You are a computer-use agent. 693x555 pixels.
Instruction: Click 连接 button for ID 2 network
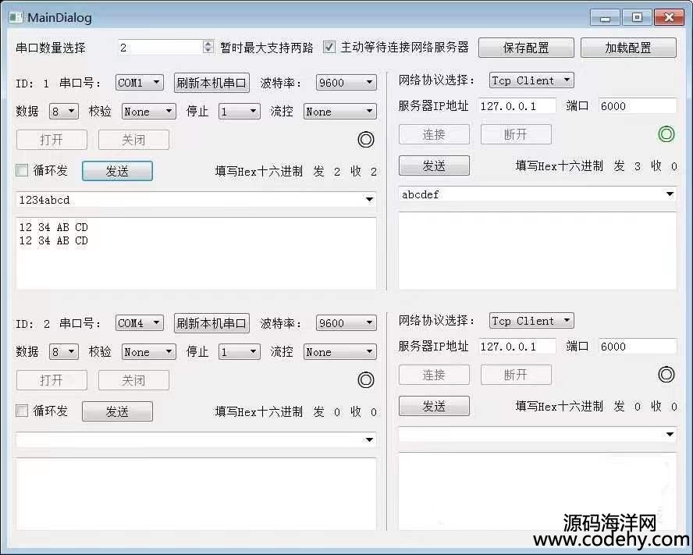click(434, 375)
